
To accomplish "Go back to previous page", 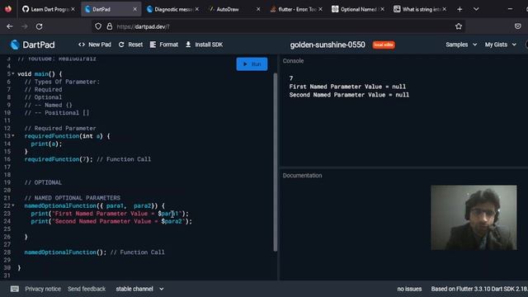I will 9,26.
